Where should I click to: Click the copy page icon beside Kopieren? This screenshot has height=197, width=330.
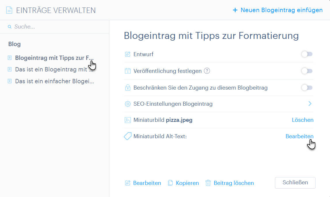pos(170,183)
